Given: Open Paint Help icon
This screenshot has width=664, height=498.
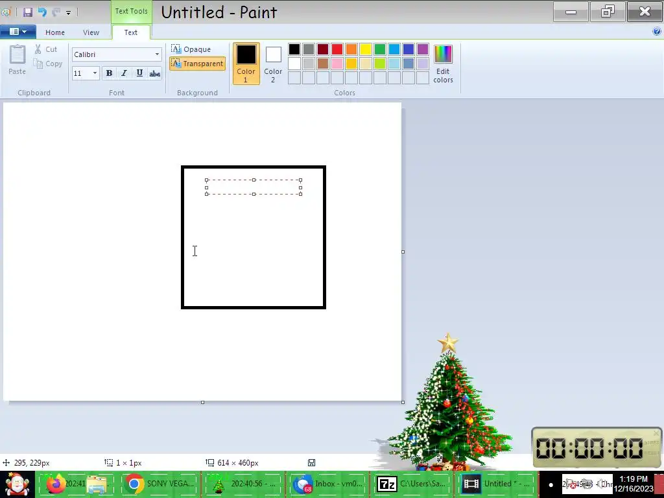Looking at the screenshot, I should click(657, 31).
